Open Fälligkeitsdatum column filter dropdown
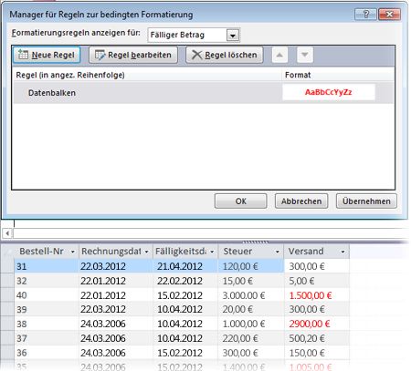Viewport: 411px width, 371px height. [x=212, y=252]
